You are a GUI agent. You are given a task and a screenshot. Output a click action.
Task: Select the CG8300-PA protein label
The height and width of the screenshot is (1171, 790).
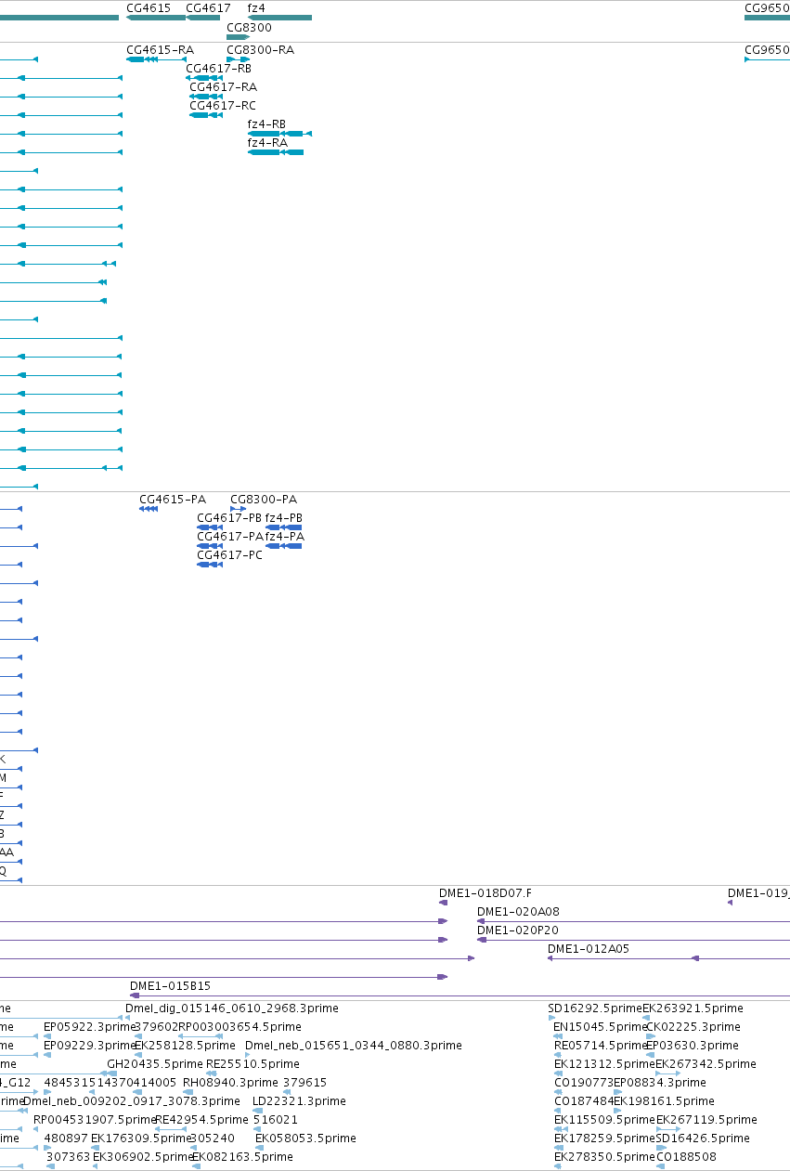point(264,500)
